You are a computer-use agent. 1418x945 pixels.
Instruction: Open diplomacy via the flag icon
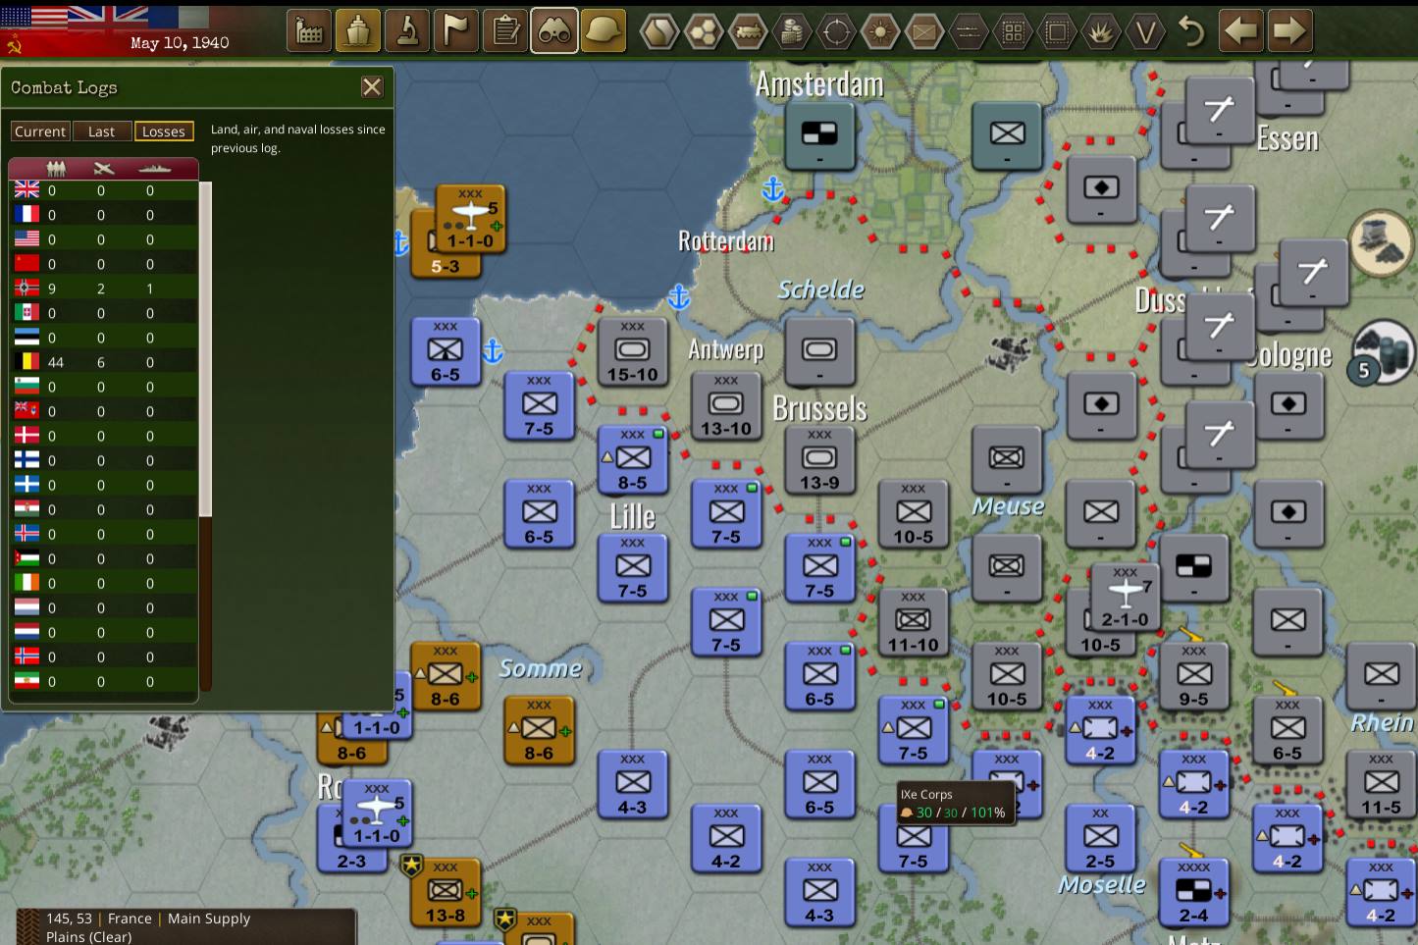click(x=456, y=31)
